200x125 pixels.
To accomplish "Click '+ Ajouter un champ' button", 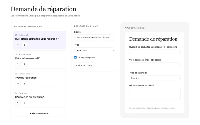I will point(39,113).
